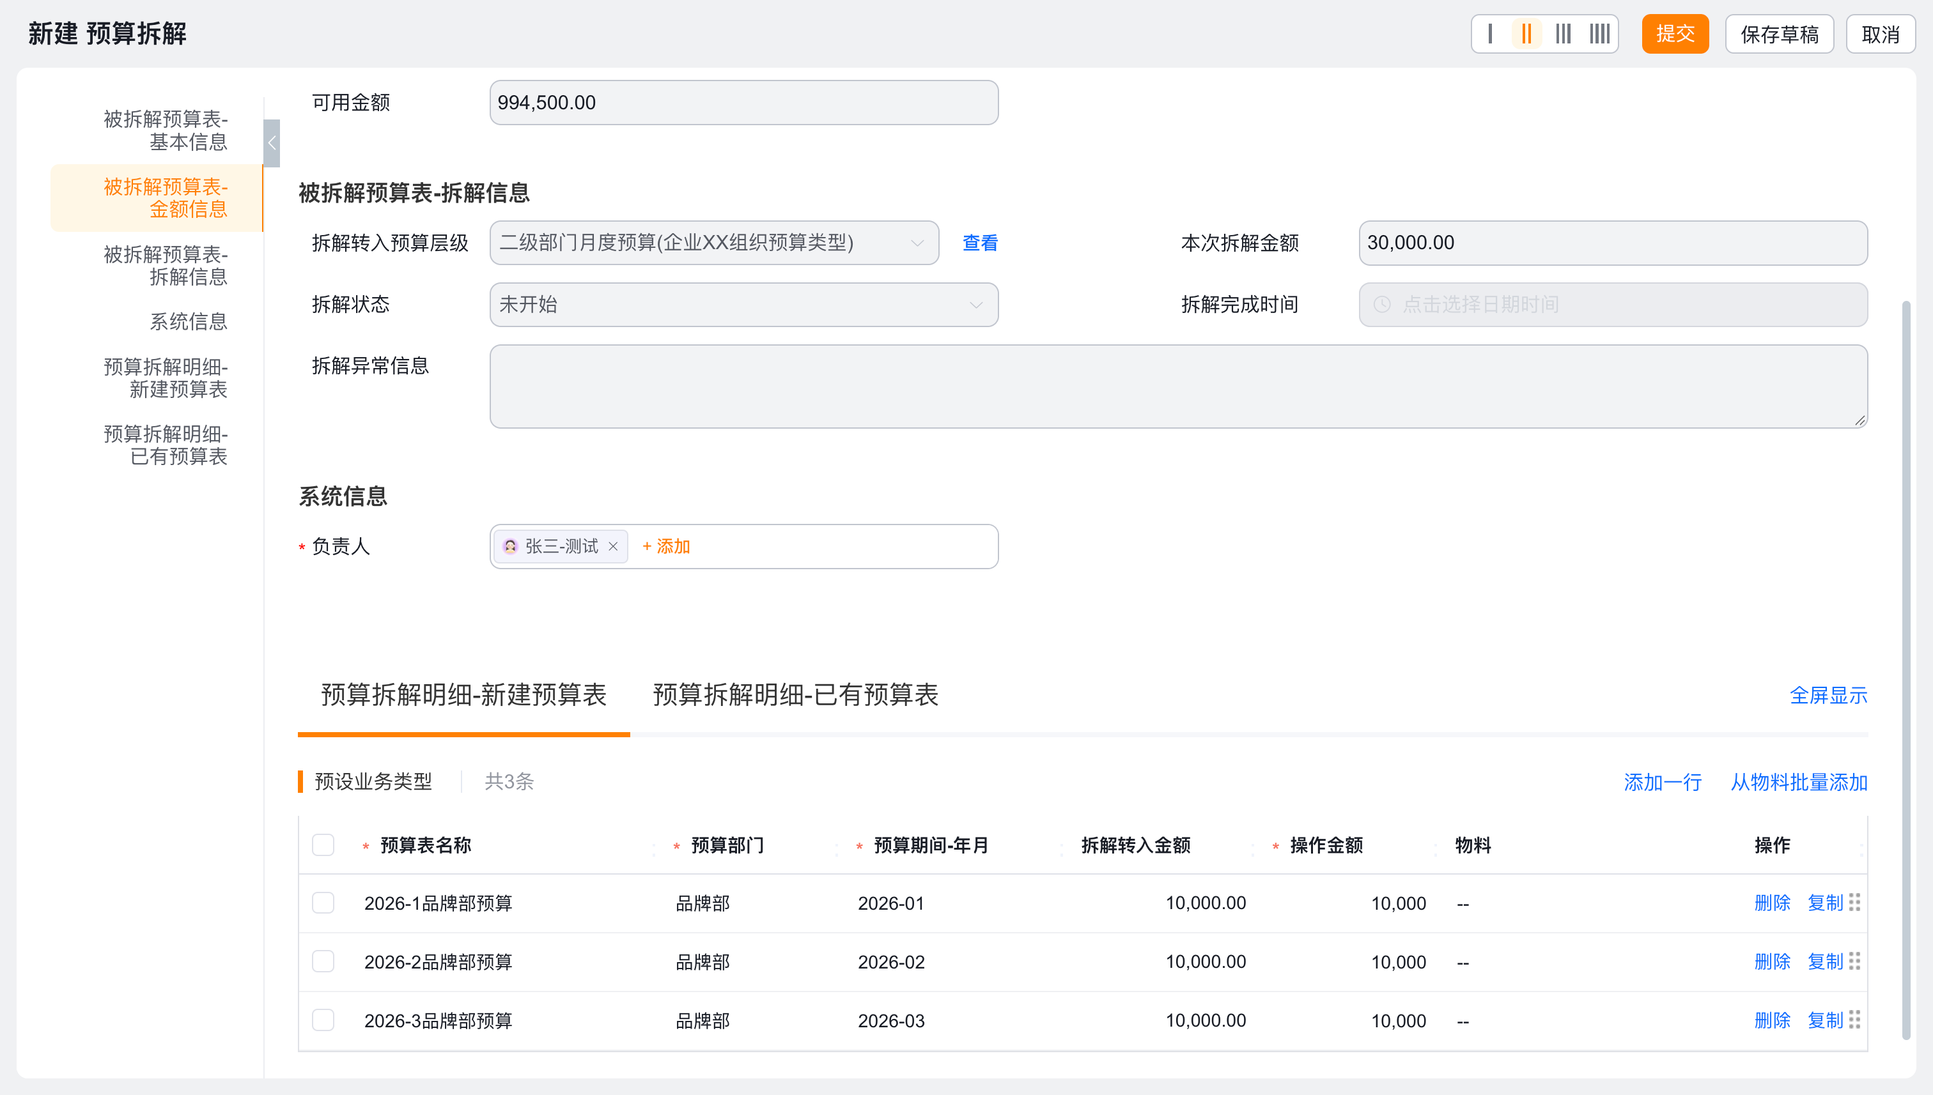The width and height of the screenshot is (1933, 1095).
Task: Switch to single-column layout icon
Action: [x=1490, y=34]
